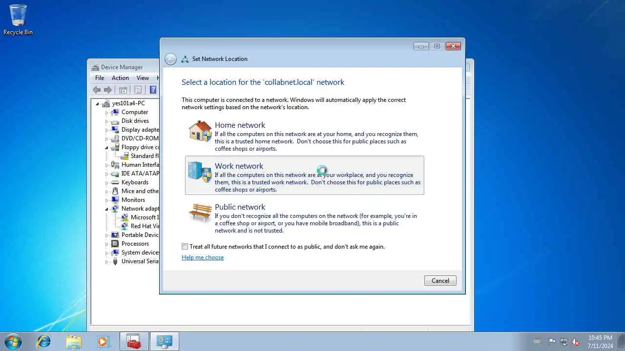Click the DVD/CD-ROM drives icon
The width and height of the screenshot is (625, 351).
115,138
